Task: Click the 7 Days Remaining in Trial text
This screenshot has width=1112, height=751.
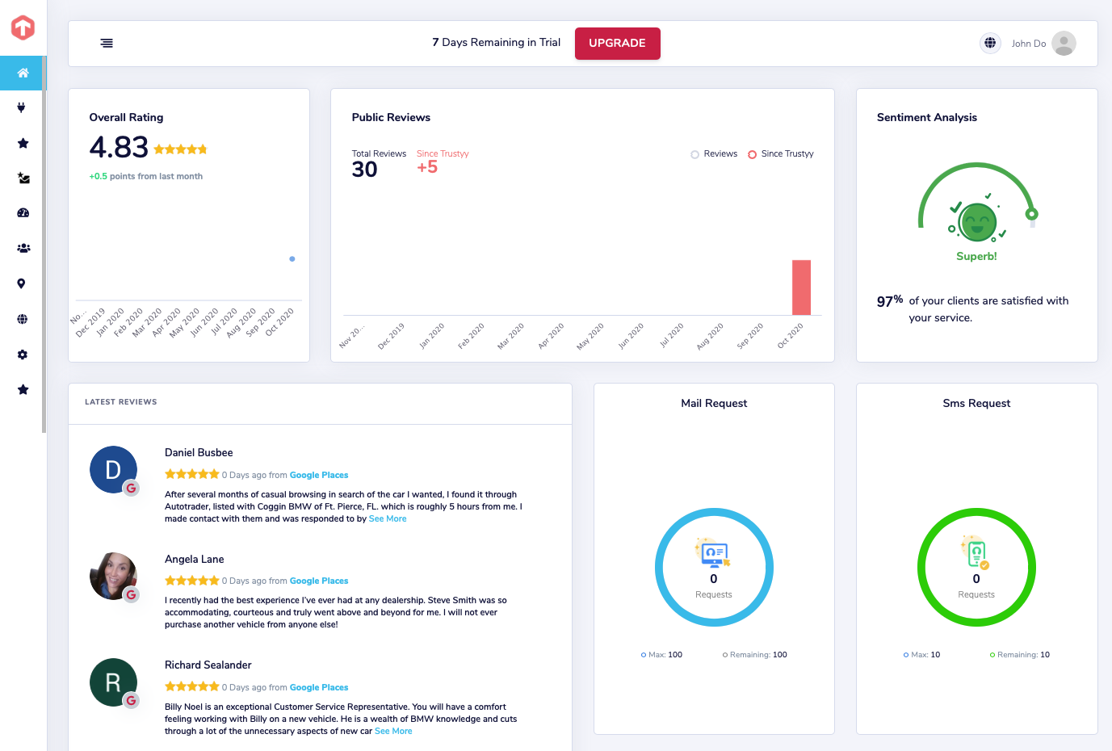Action: 496,43
